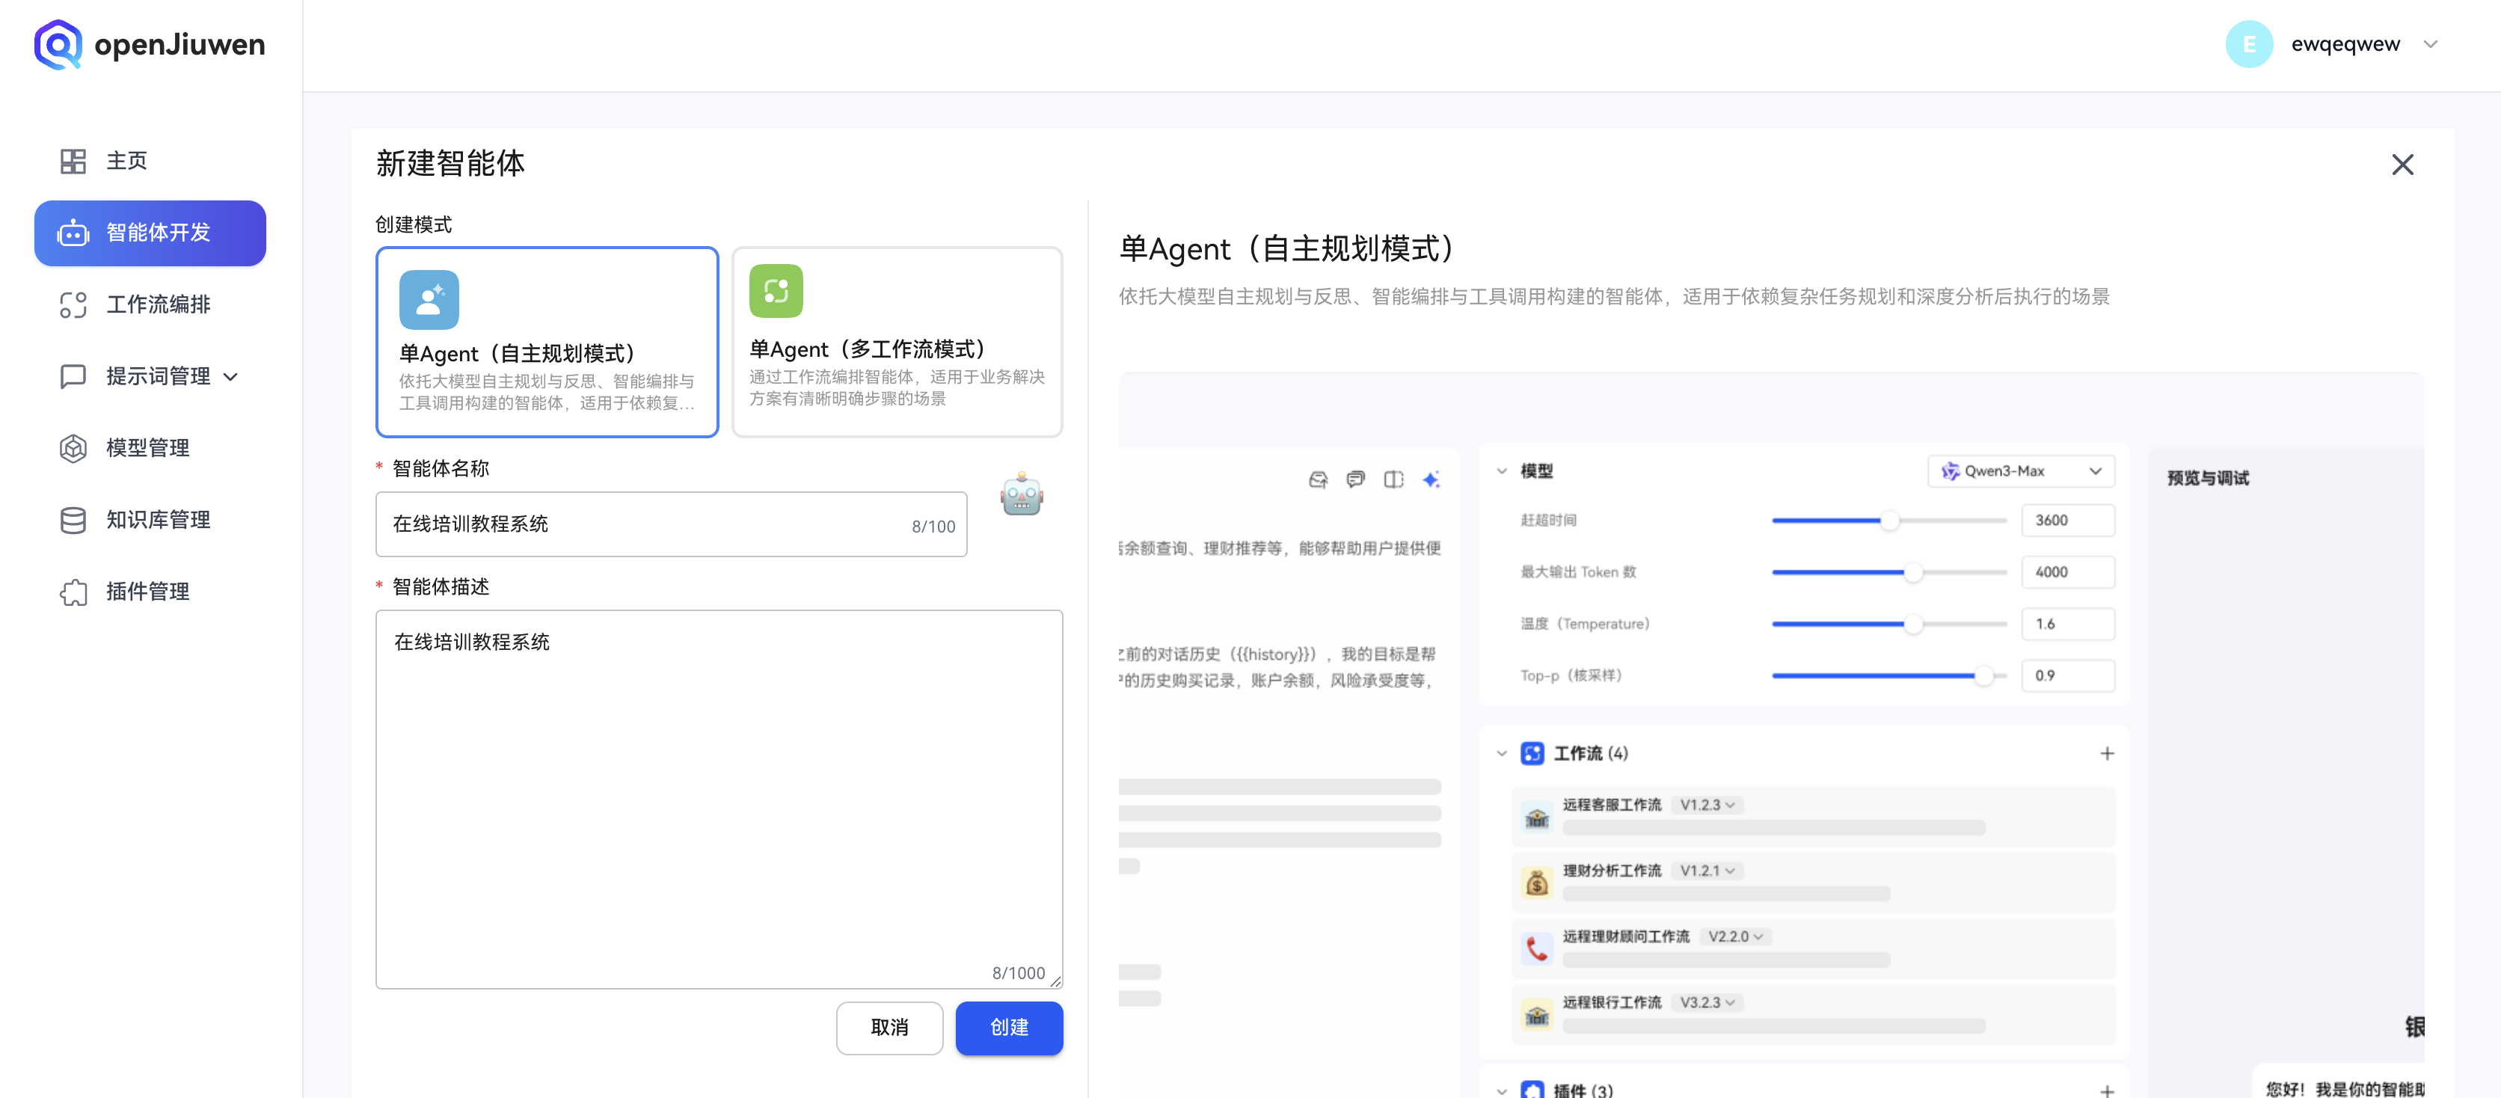Open the Qwen3-Max model dropdown
2501x1098 pixels.
coord(2020,471)
